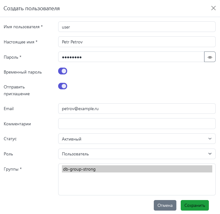The width and height of the screenshot is (220, 214).
Task: Disable the Временный пароль switch
Action: coord(63,71)
